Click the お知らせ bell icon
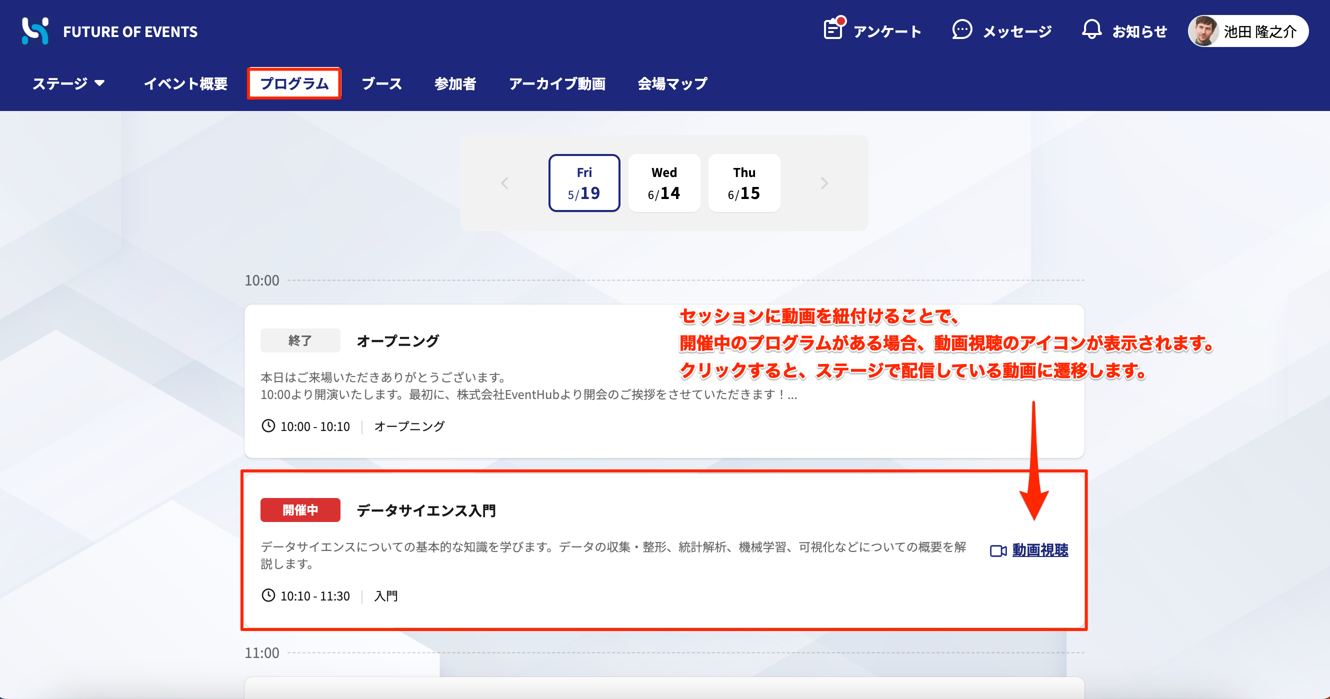This screenshot has height=699, width=1330. (1091, 30)
